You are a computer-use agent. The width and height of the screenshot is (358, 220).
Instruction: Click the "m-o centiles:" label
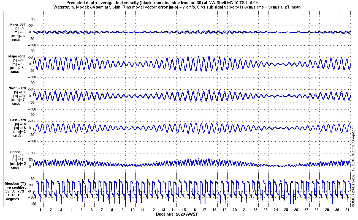tap(16, 188)
